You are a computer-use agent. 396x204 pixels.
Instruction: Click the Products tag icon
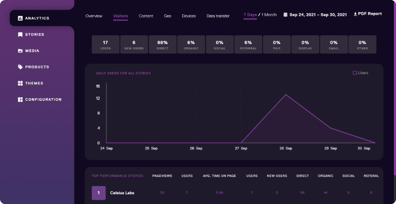click(20, 67)
